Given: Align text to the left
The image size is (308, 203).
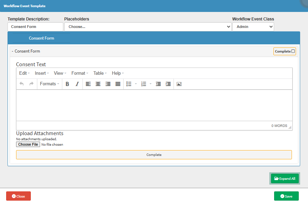Looking at the screenshot, I should coord(88,84).
